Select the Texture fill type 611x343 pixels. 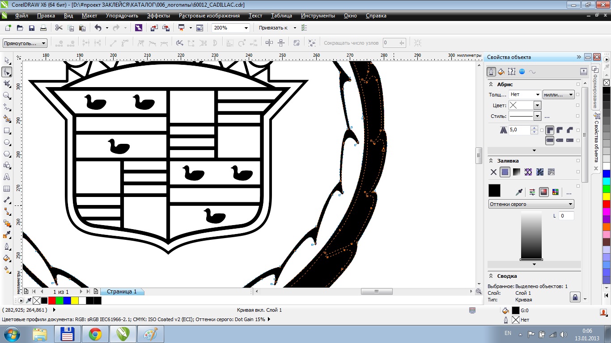click(x=540, y=172)
